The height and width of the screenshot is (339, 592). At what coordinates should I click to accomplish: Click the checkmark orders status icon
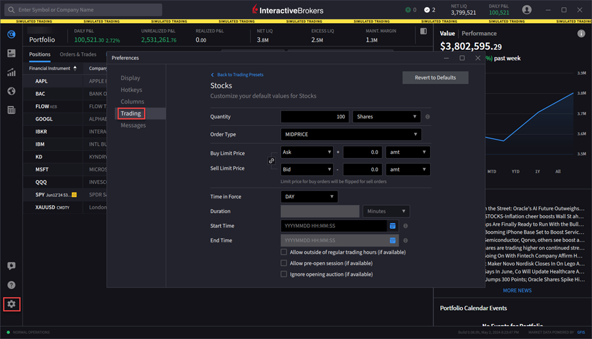[427, 10]
